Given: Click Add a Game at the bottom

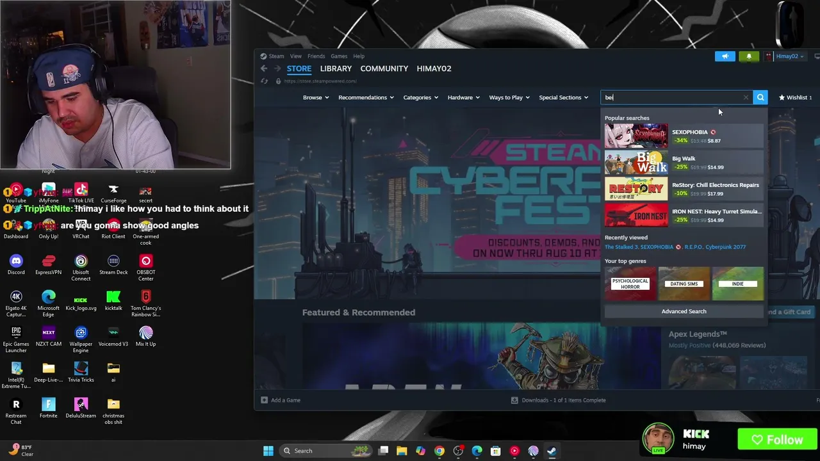Looking at the screenshot, I should tap(281, 400).
